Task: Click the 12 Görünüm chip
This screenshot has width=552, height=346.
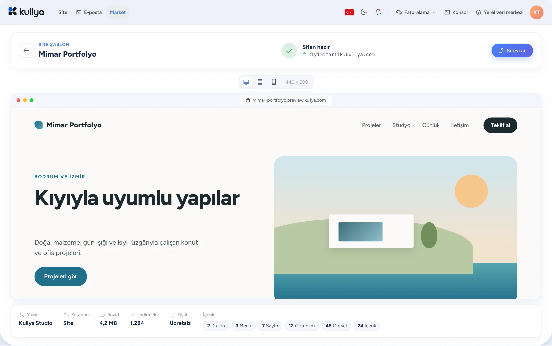Action: [302, 326]
